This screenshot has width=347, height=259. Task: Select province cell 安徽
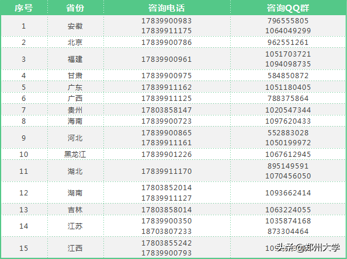(x=75, y=26)
